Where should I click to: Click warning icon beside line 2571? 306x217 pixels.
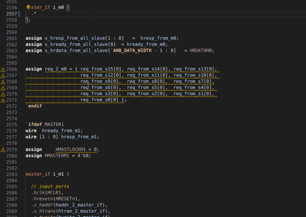point(3,100)
